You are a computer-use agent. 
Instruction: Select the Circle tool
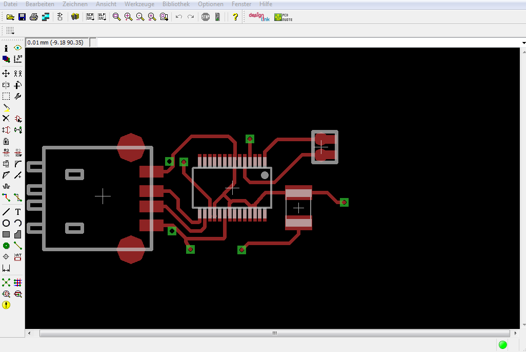point(6,223)
